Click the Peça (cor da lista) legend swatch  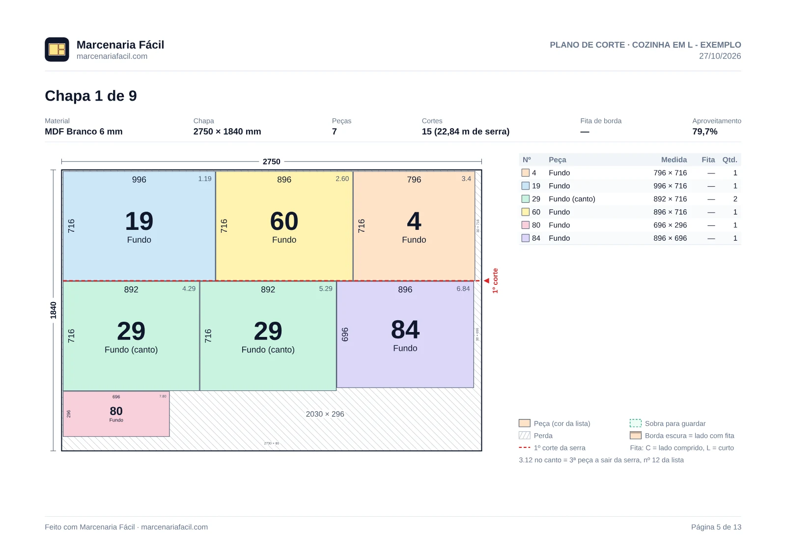click(525, 423)
